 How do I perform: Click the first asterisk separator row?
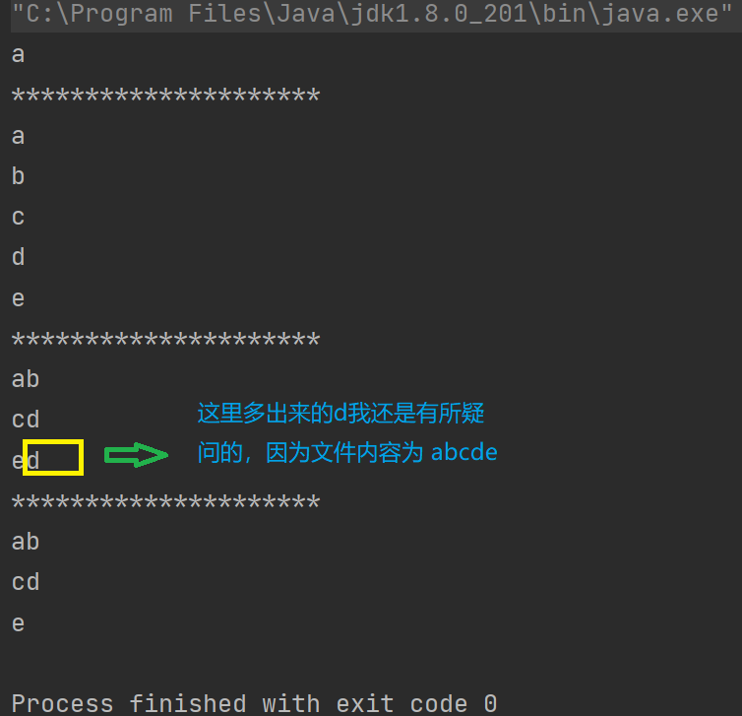165,96
